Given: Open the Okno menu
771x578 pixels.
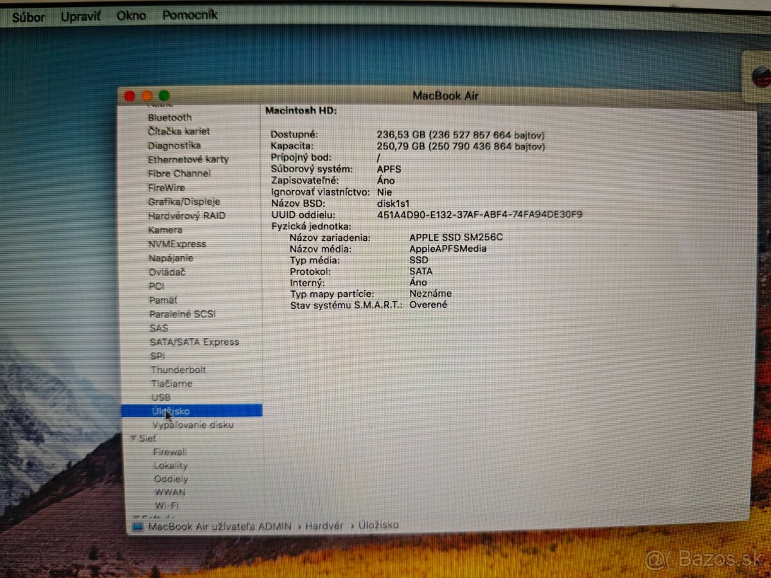Looking at the screenshot, I should (x=131, y=15).
